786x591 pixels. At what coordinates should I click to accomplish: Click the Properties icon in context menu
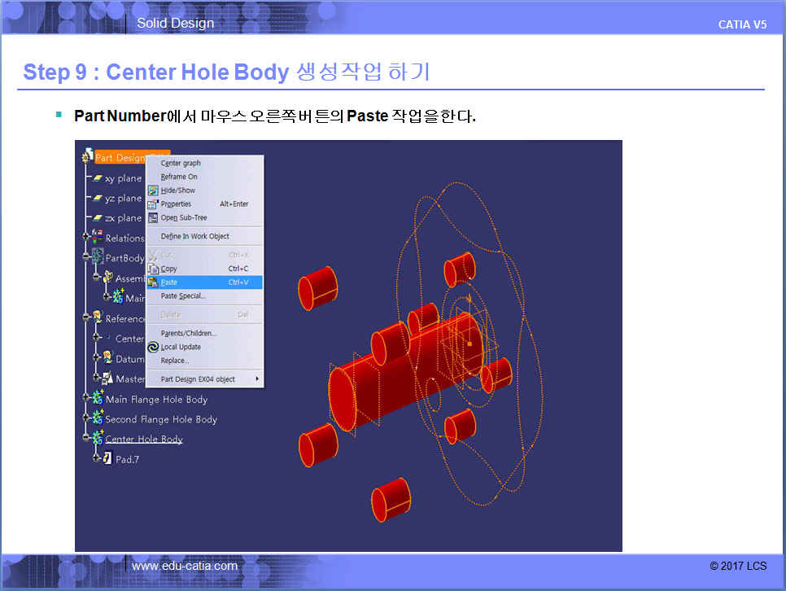[152, 204]
